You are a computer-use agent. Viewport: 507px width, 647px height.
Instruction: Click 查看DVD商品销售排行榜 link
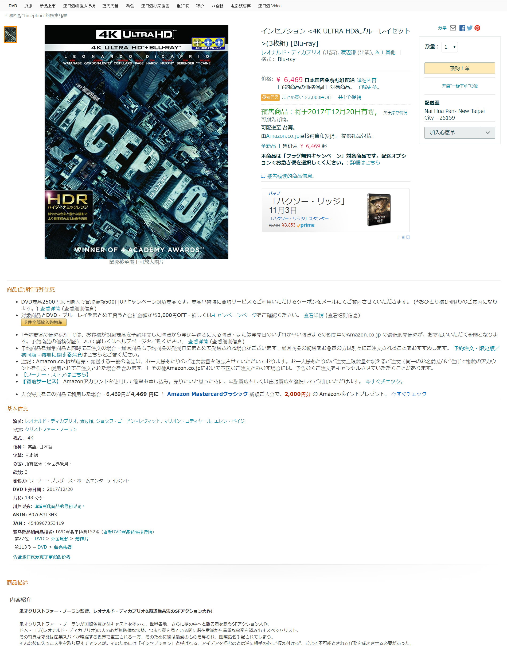(128, 532)
